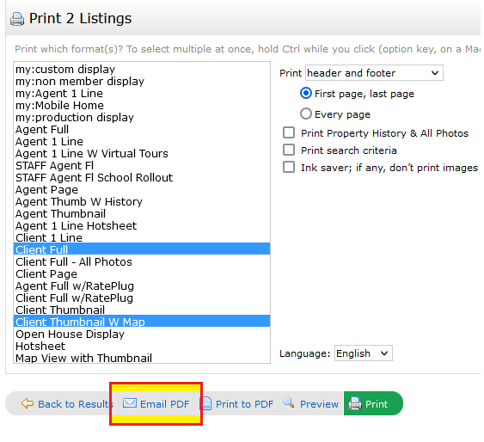This screenshot has width=484, height=442.
Task: Select Hotsheet format
Action: pyautogui.click(x=142, y=346)
